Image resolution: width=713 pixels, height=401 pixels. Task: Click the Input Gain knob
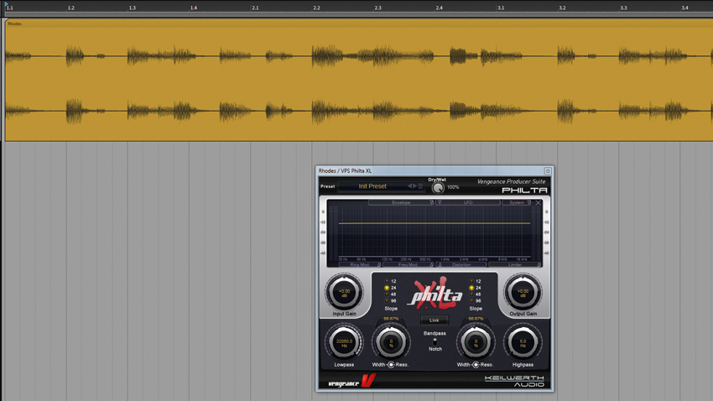[344, 292]
